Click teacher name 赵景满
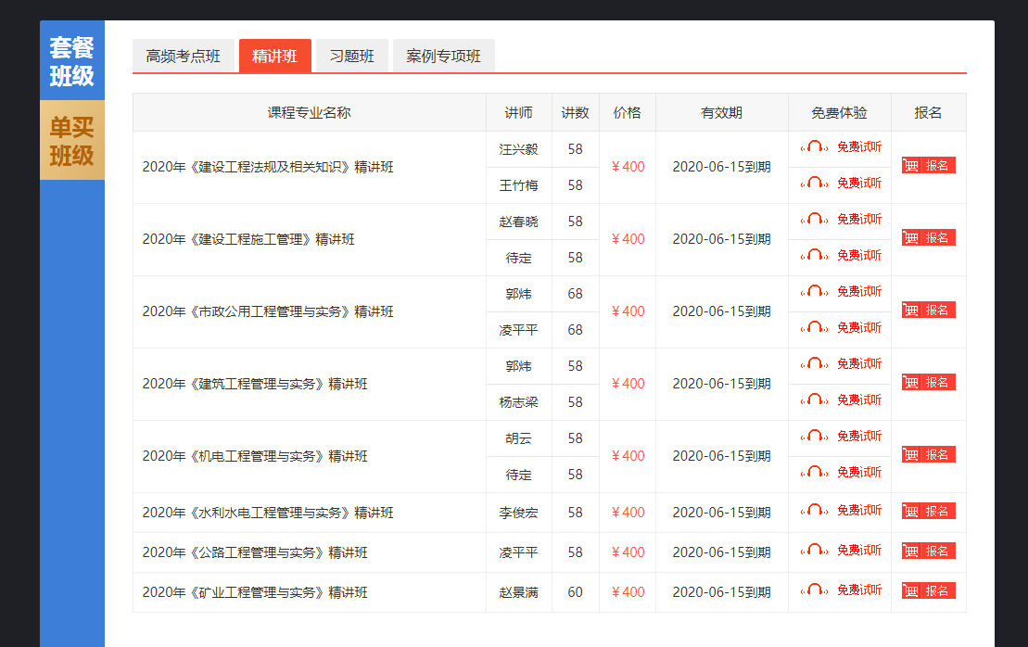This screenshot has width=1028, height=647. [518, 592]
